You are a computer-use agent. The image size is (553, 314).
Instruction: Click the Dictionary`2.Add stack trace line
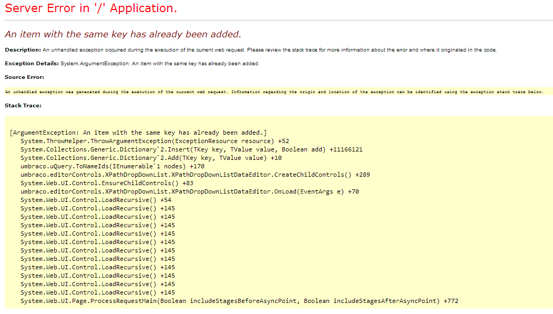tap(151, 158)
